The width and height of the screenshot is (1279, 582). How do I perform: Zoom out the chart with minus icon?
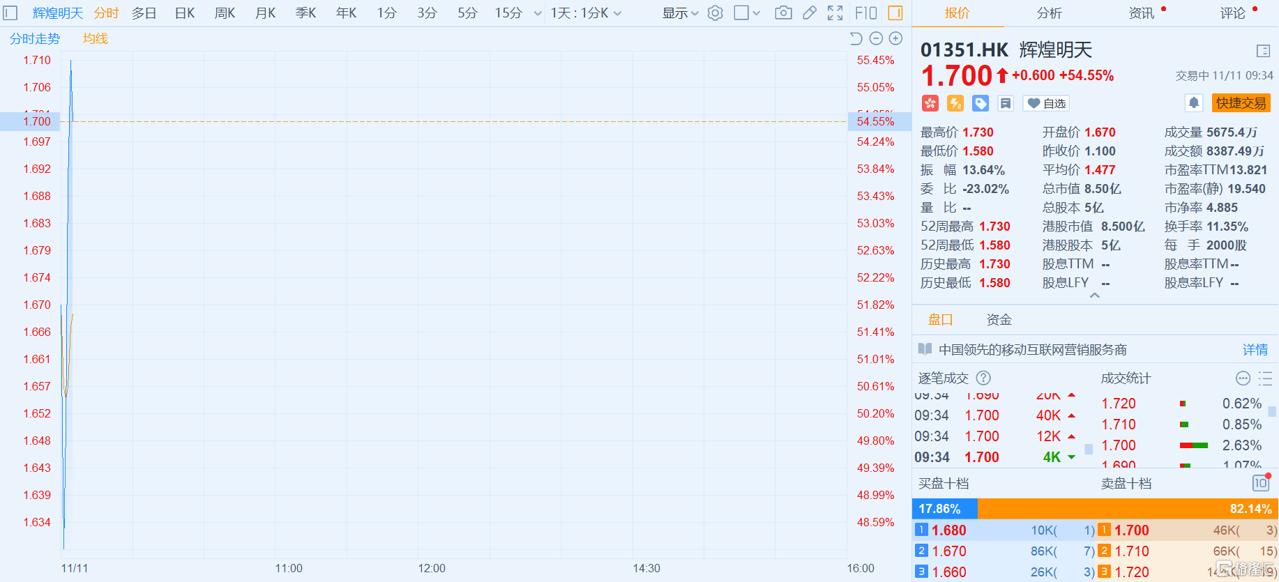[877, 39]
